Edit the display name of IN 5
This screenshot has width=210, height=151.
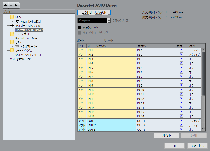155,68
